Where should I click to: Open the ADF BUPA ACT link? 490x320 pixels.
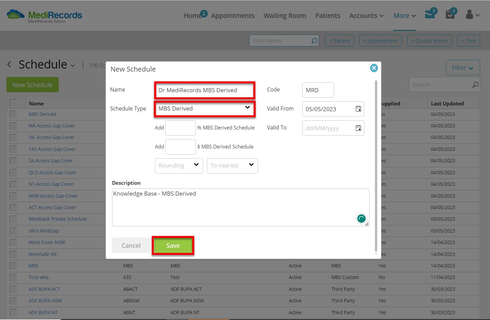(x=44, y=289)
